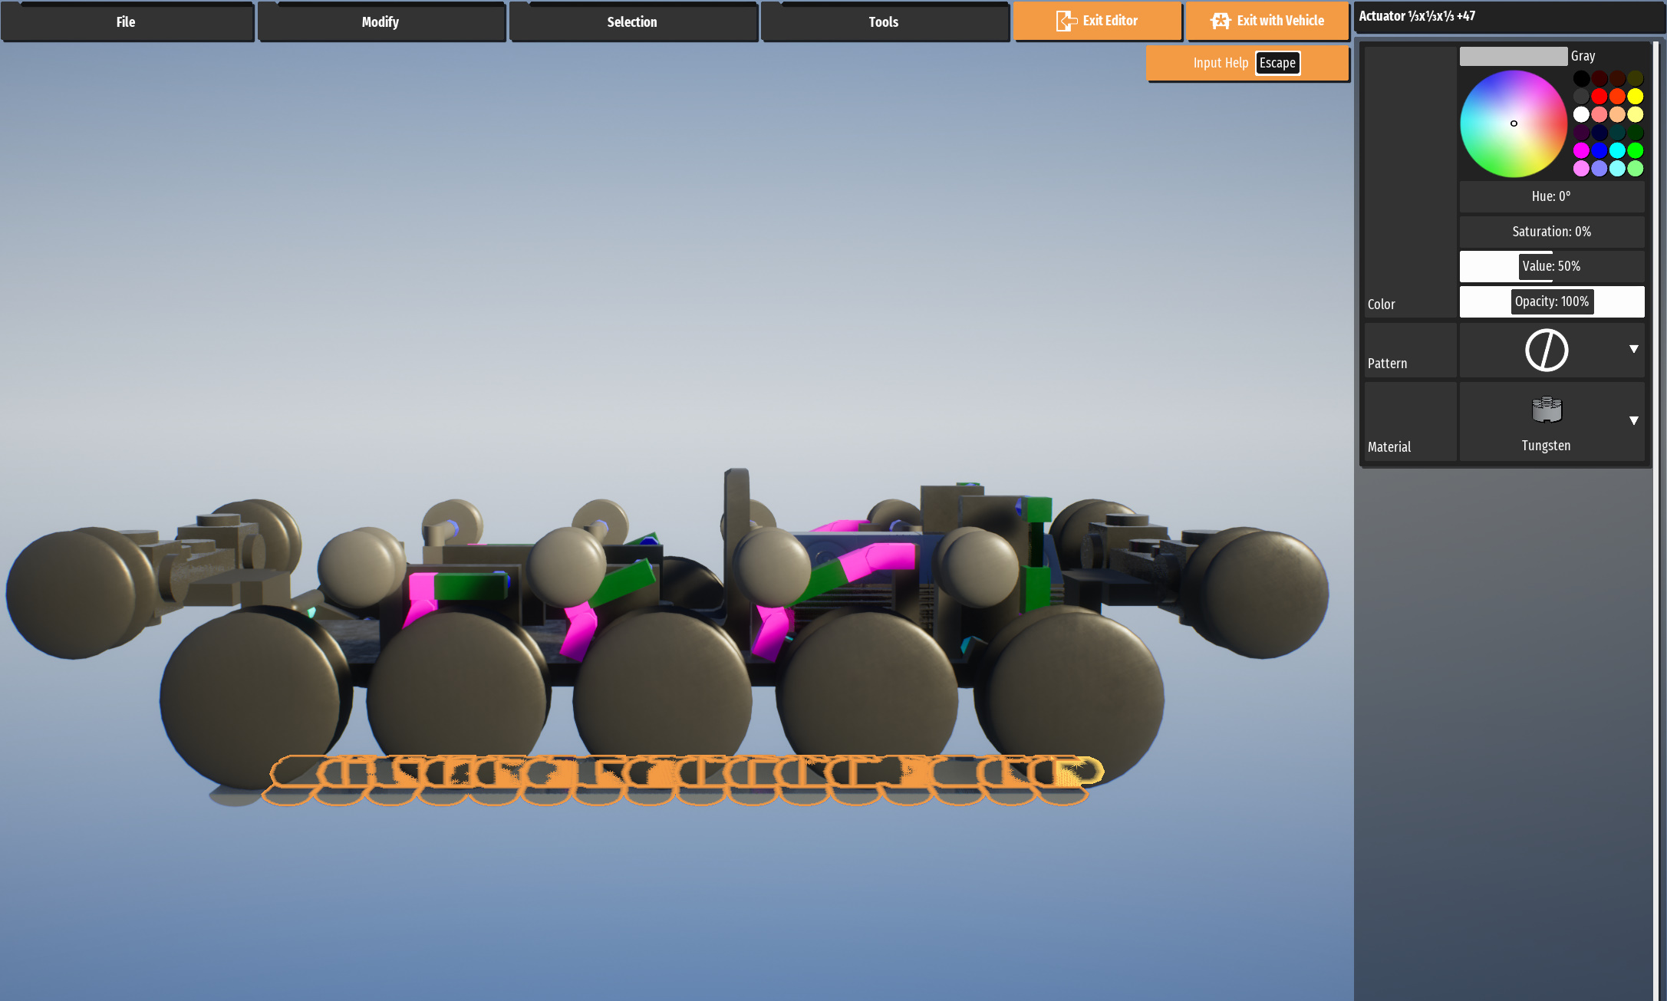Click the Input Help button
1667x1001 pixels.
[1220, 63]
